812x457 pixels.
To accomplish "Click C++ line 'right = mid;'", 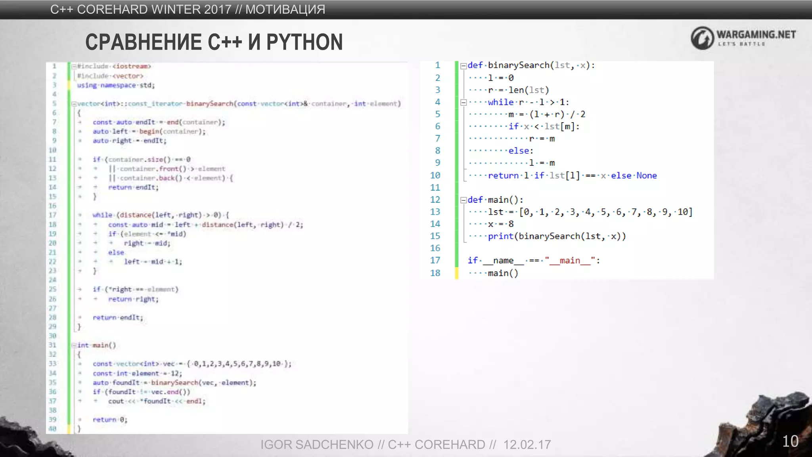I will [x=147, y=243].
